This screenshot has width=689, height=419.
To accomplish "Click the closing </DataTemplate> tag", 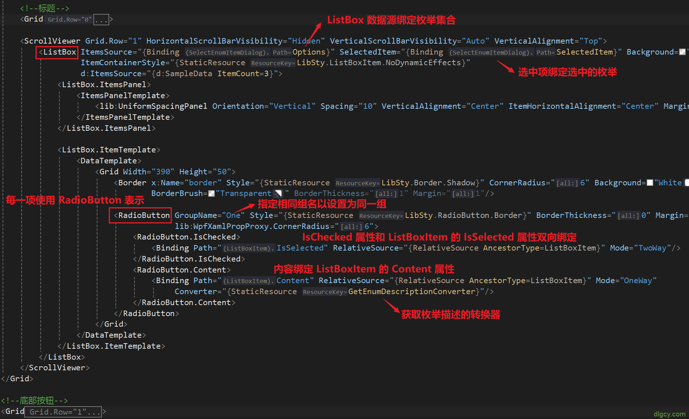I will click(x=111, y=335).
